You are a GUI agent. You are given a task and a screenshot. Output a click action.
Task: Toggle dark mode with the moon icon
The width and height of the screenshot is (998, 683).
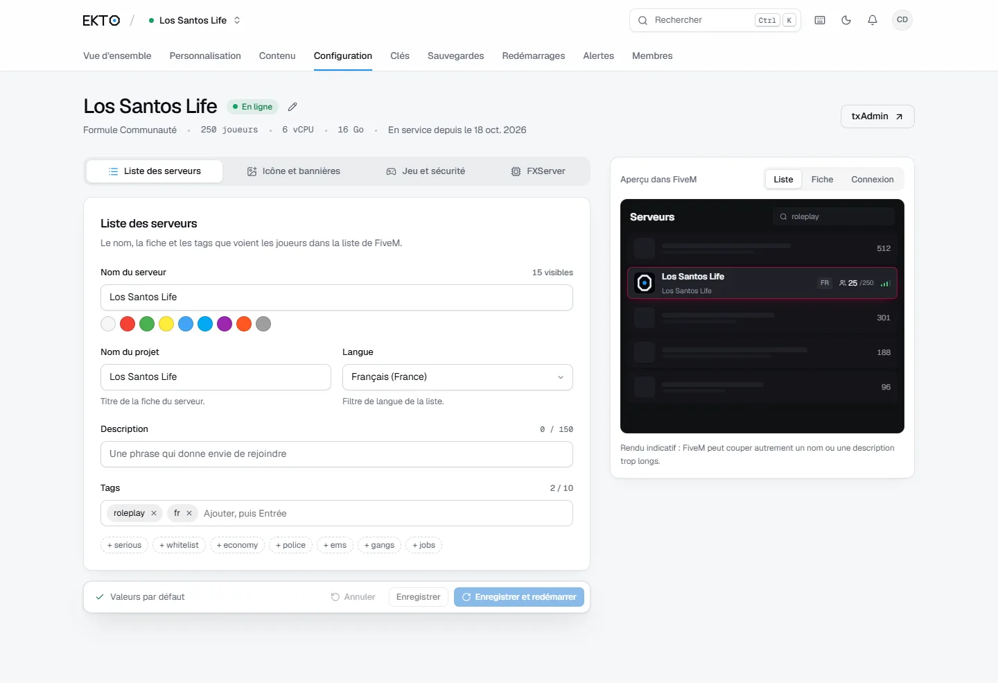tap(846, 20)
